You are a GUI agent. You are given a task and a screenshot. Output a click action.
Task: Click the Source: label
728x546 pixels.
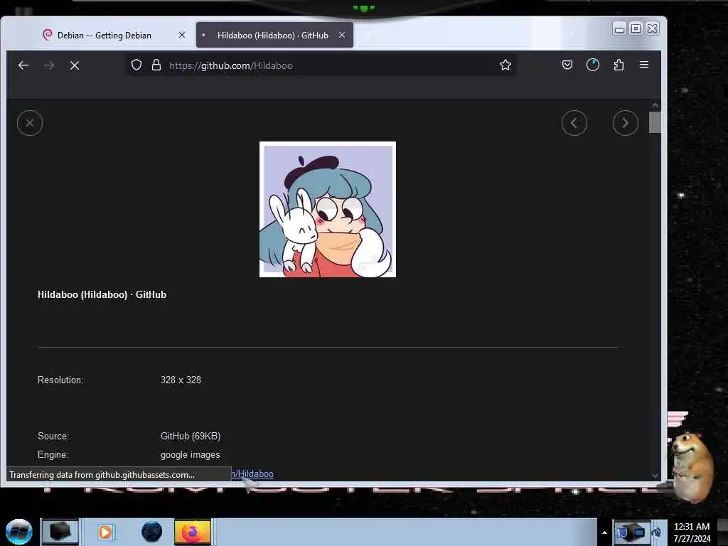[53, 436]
